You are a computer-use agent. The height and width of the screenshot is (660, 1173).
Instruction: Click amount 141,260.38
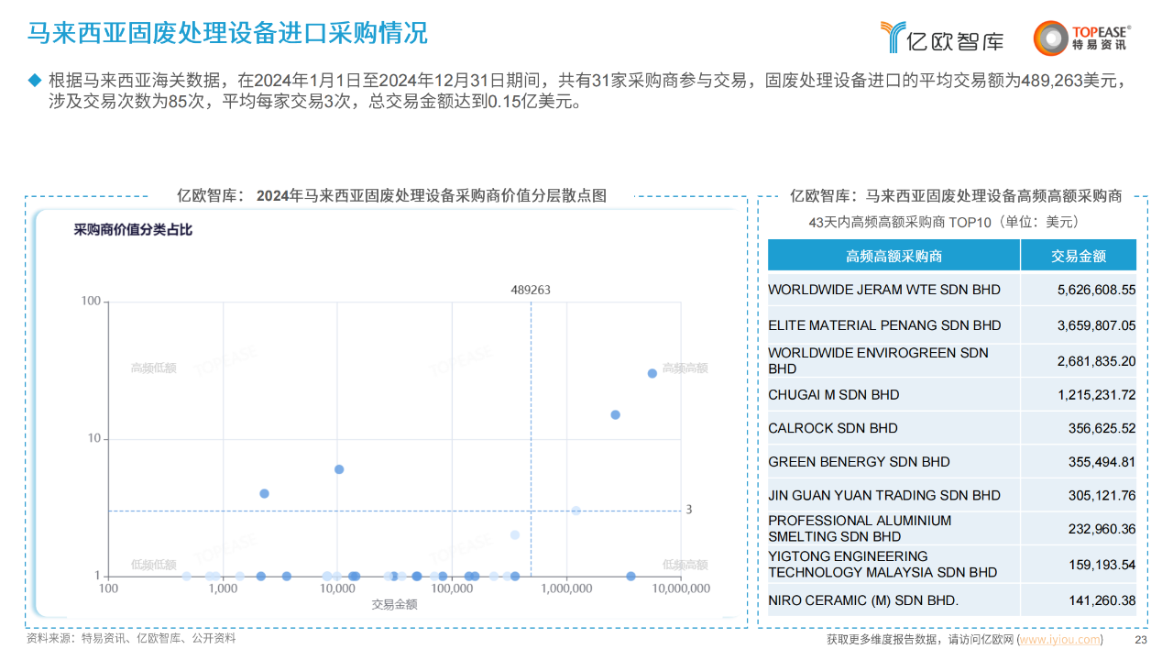click(x=1102, y=600)
